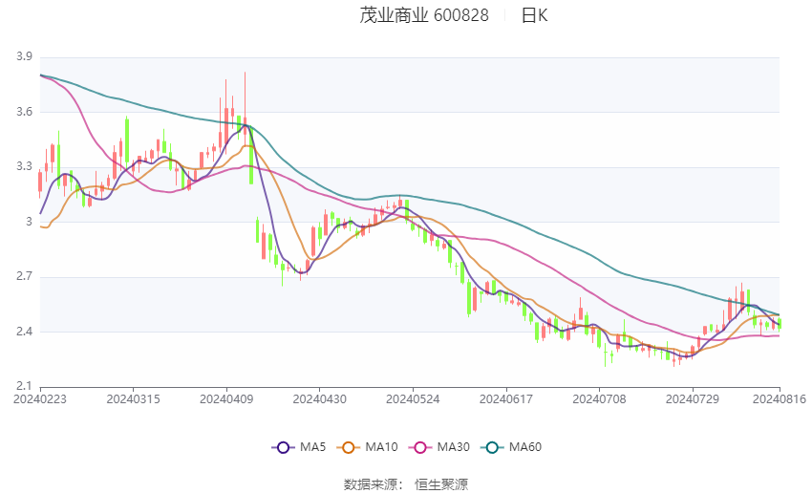Click the 2.4 price axis label

(24, 332)
